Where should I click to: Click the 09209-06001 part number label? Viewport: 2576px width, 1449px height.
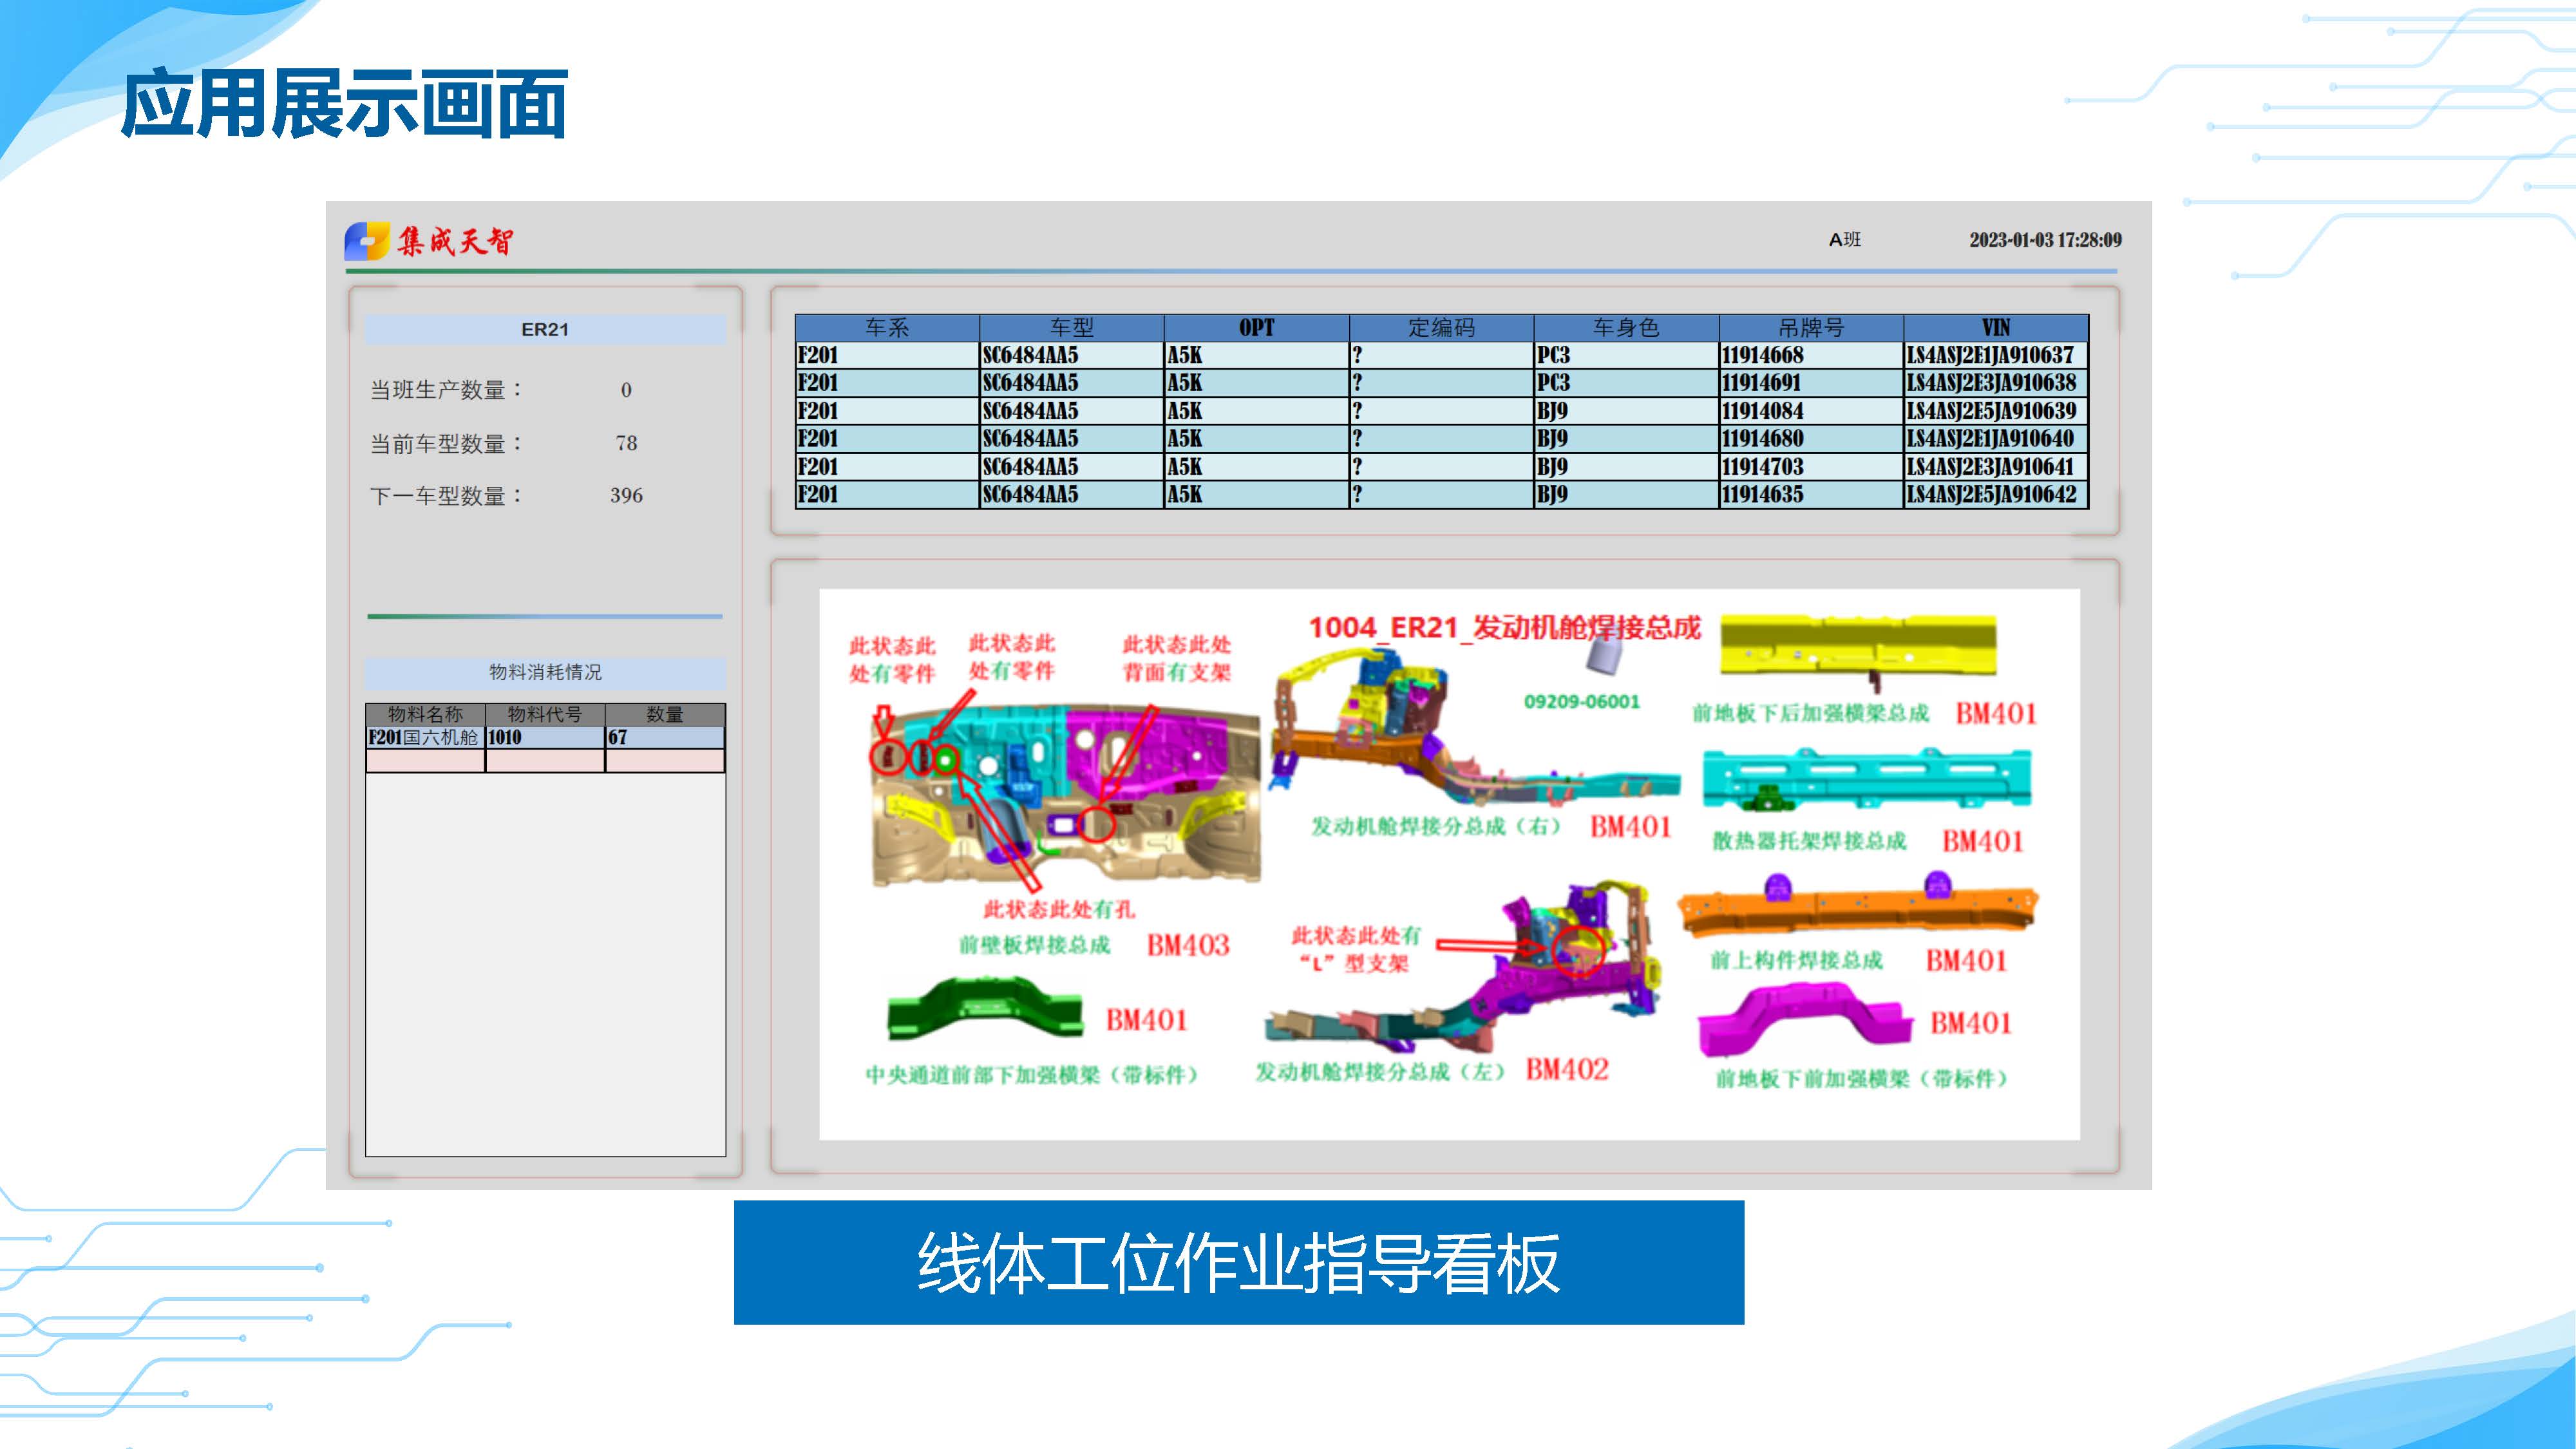click(1581, 702)
